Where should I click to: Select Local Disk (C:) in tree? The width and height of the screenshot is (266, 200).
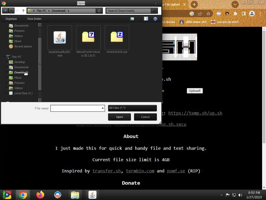point(21,93)
